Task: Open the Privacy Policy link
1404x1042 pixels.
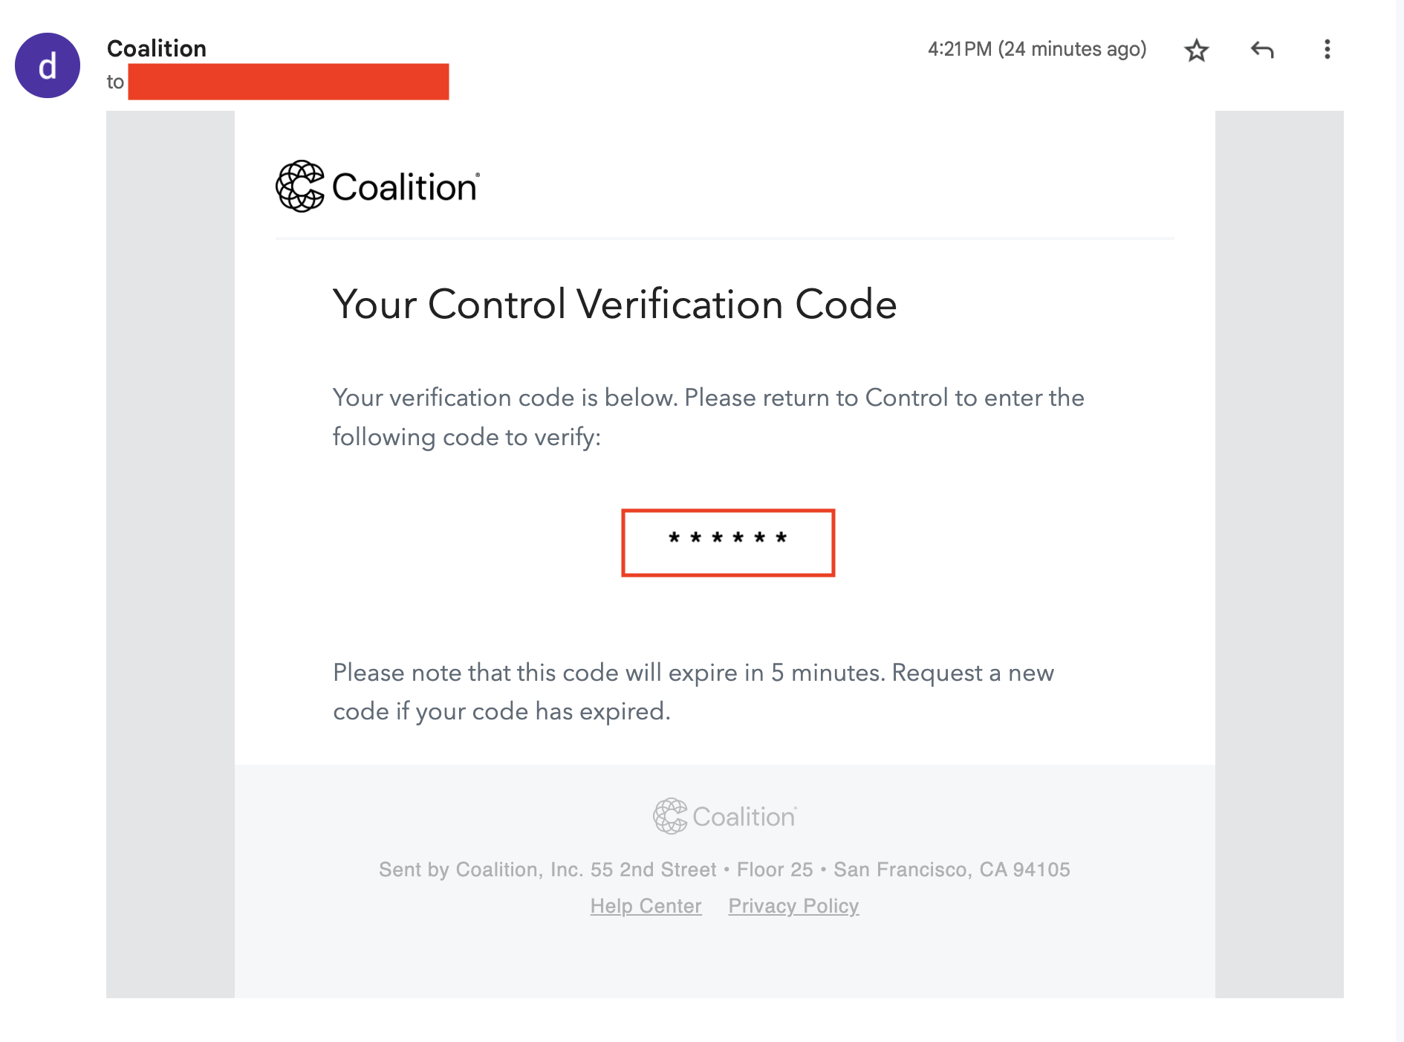Action: (x=793, y=906)
